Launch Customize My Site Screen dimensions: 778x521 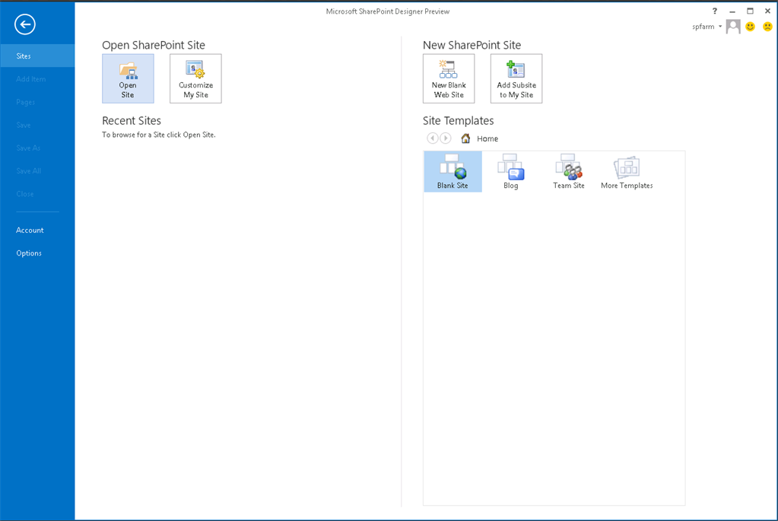tap(195, 78)
